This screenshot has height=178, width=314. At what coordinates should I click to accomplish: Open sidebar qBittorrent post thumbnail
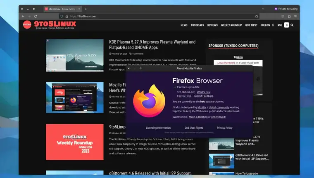[x=221, y=161]
